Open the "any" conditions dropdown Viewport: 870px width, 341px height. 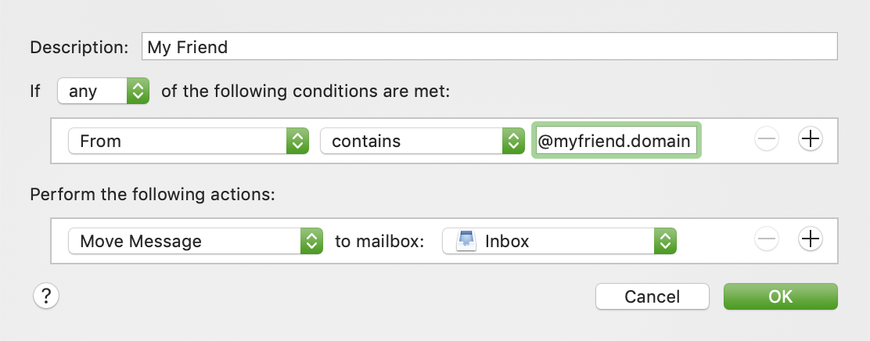pos(102,92)
